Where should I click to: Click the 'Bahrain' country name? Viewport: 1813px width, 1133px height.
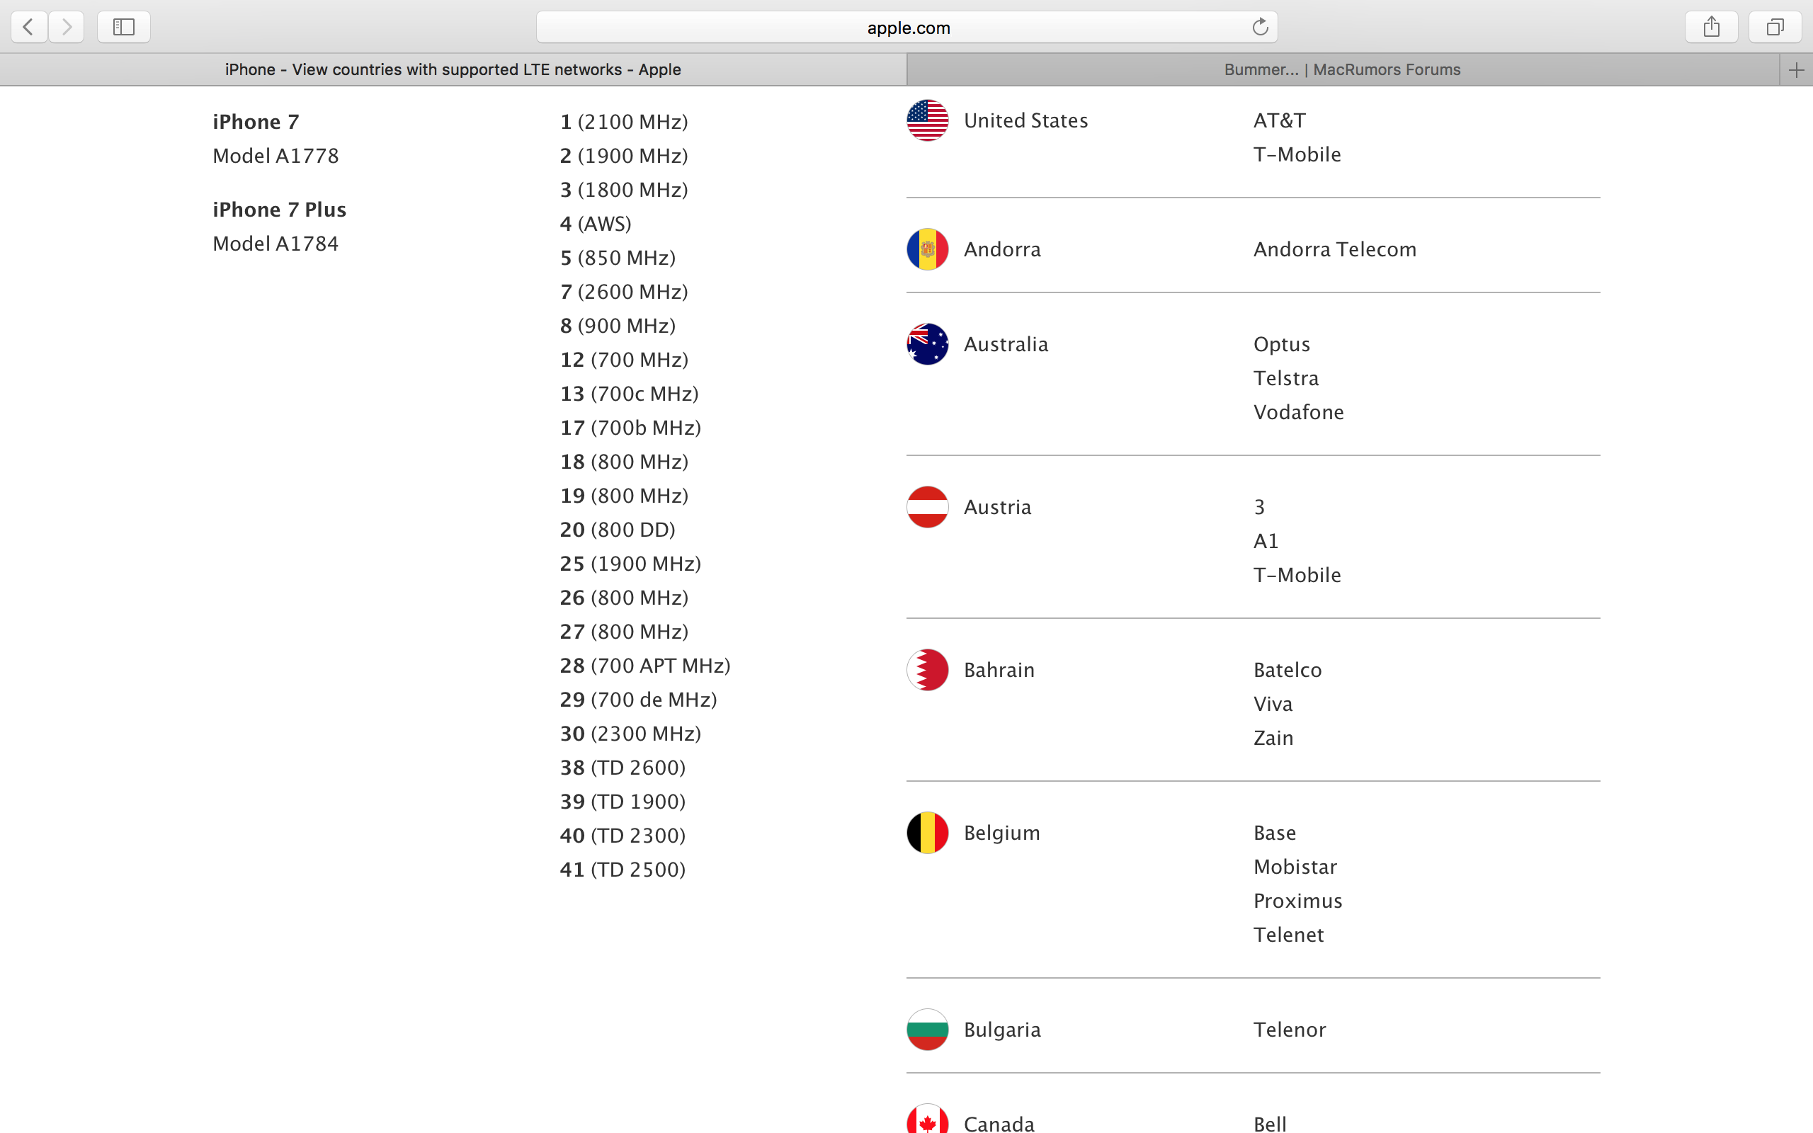(x=999, y=670)
